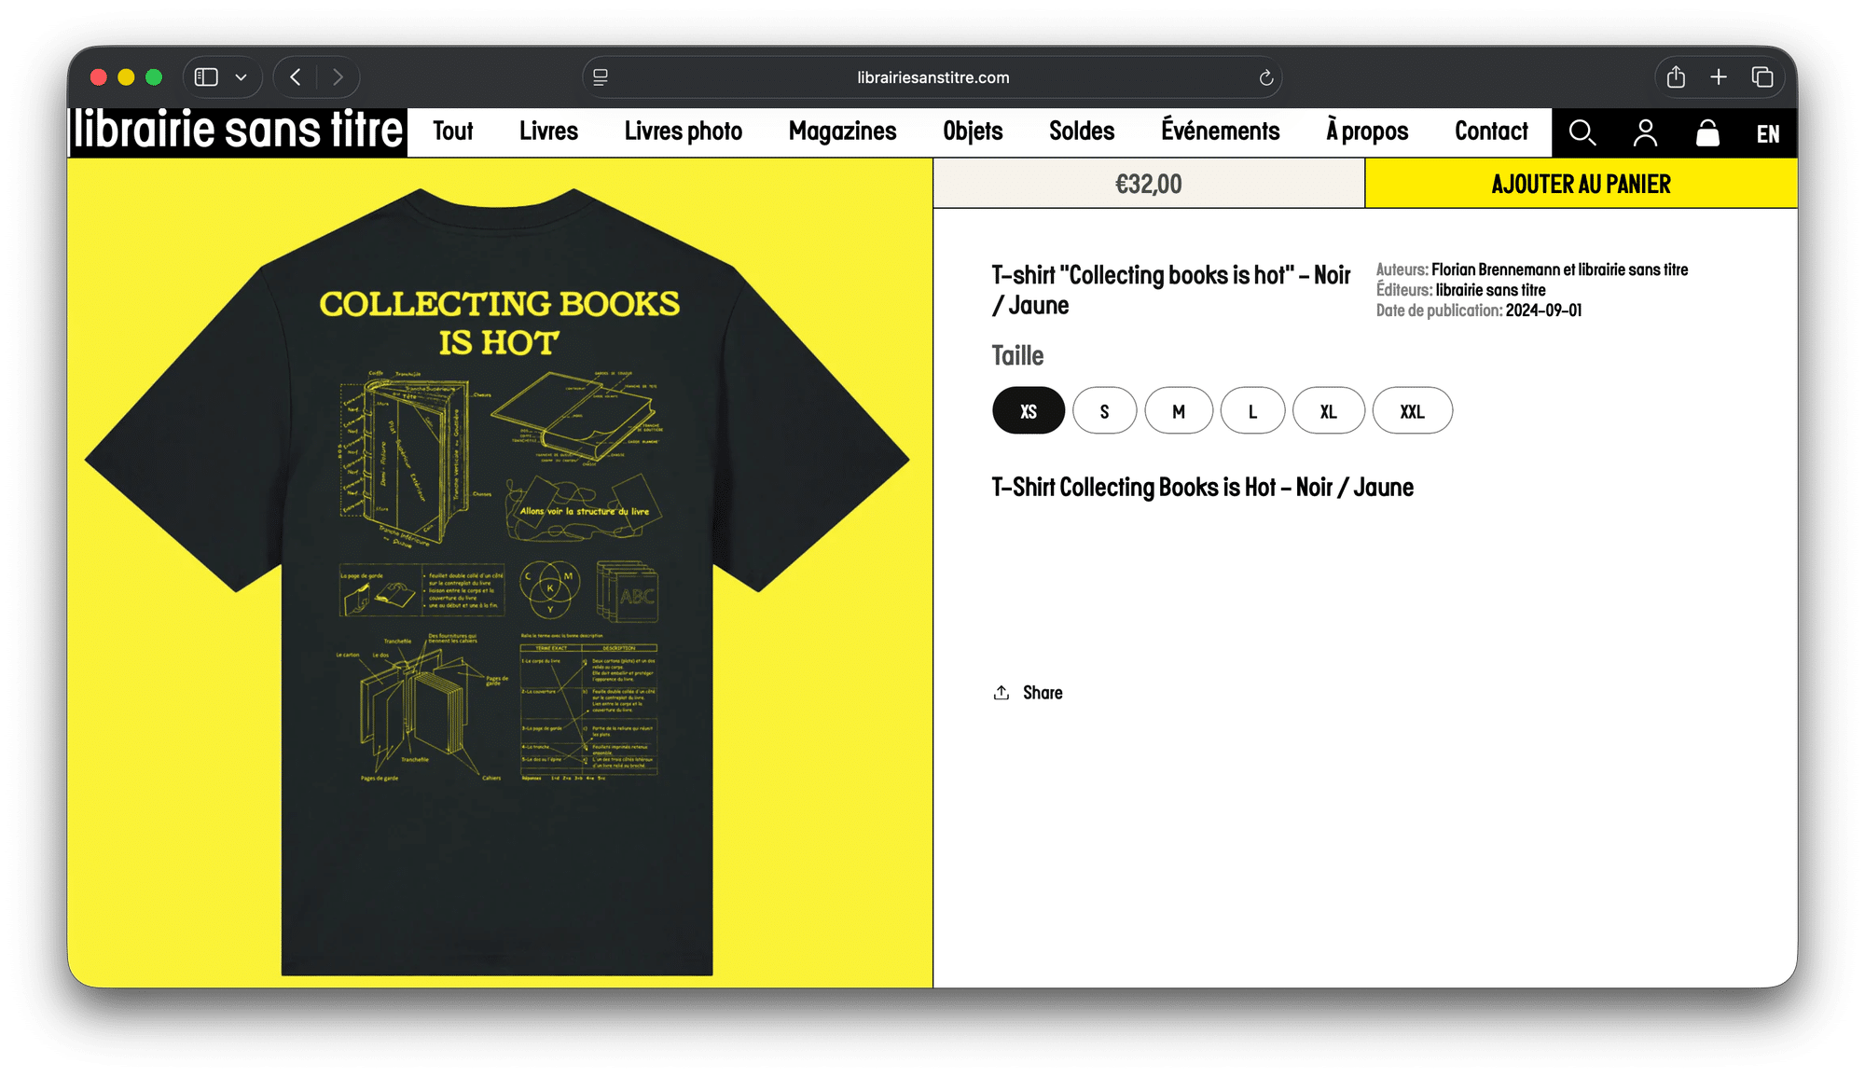Open the Magazines menu item

(x=842, y=131)
